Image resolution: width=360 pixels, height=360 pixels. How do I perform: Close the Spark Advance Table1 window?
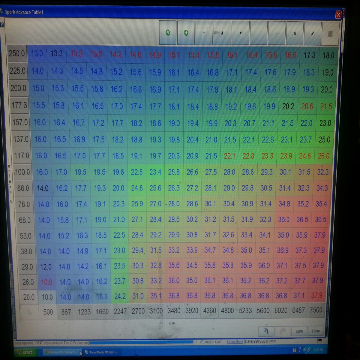pos(338,15)
